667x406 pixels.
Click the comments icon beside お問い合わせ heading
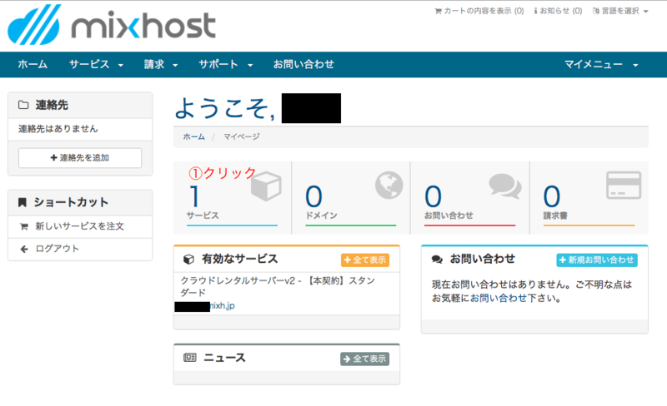coord(437,260)
